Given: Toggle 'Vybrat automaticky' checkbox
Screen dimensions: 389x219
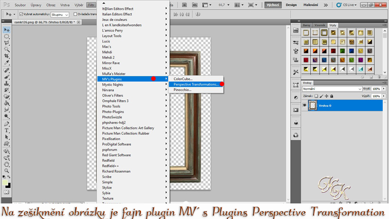Looking at the screenshot, I should coord(21,14).
